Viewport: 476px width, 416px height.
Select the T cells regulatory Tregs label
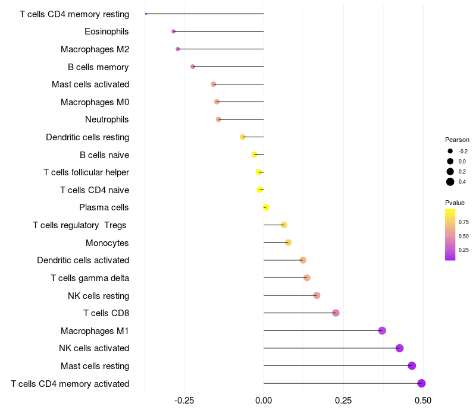80,225
